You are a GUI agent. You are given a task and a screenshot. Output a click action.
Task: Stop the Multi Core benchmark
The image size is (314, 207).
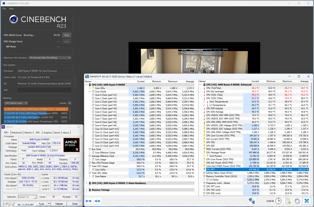(66, 35)
